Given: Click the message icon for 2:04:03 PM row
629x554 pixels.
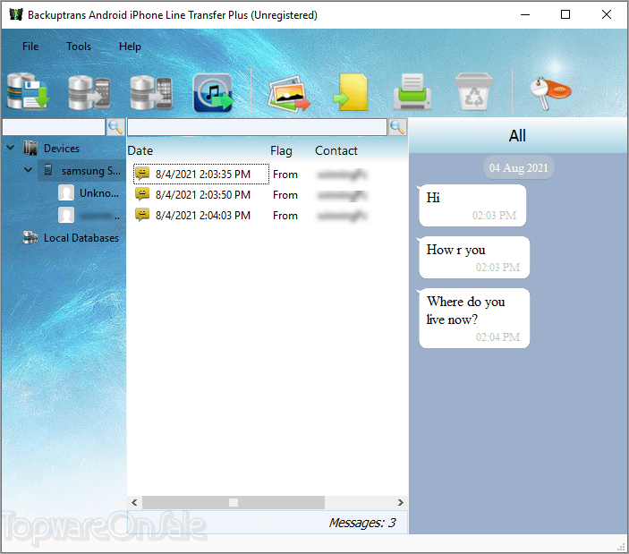Looking at the screenshot, I should click(142, 215).
